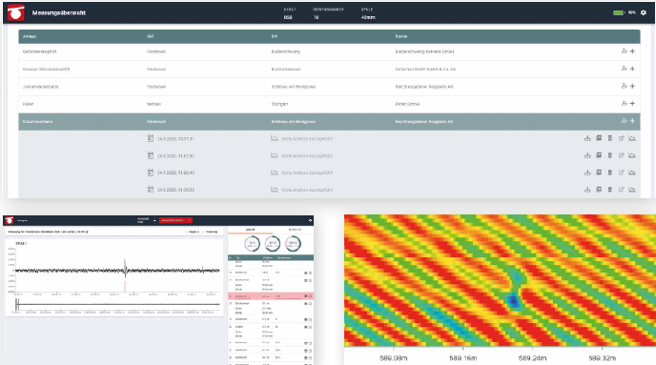This screenshot has width=656, height=365.
Task: Open the analysis chart for the fourth measurement
Action: [632, 190]
